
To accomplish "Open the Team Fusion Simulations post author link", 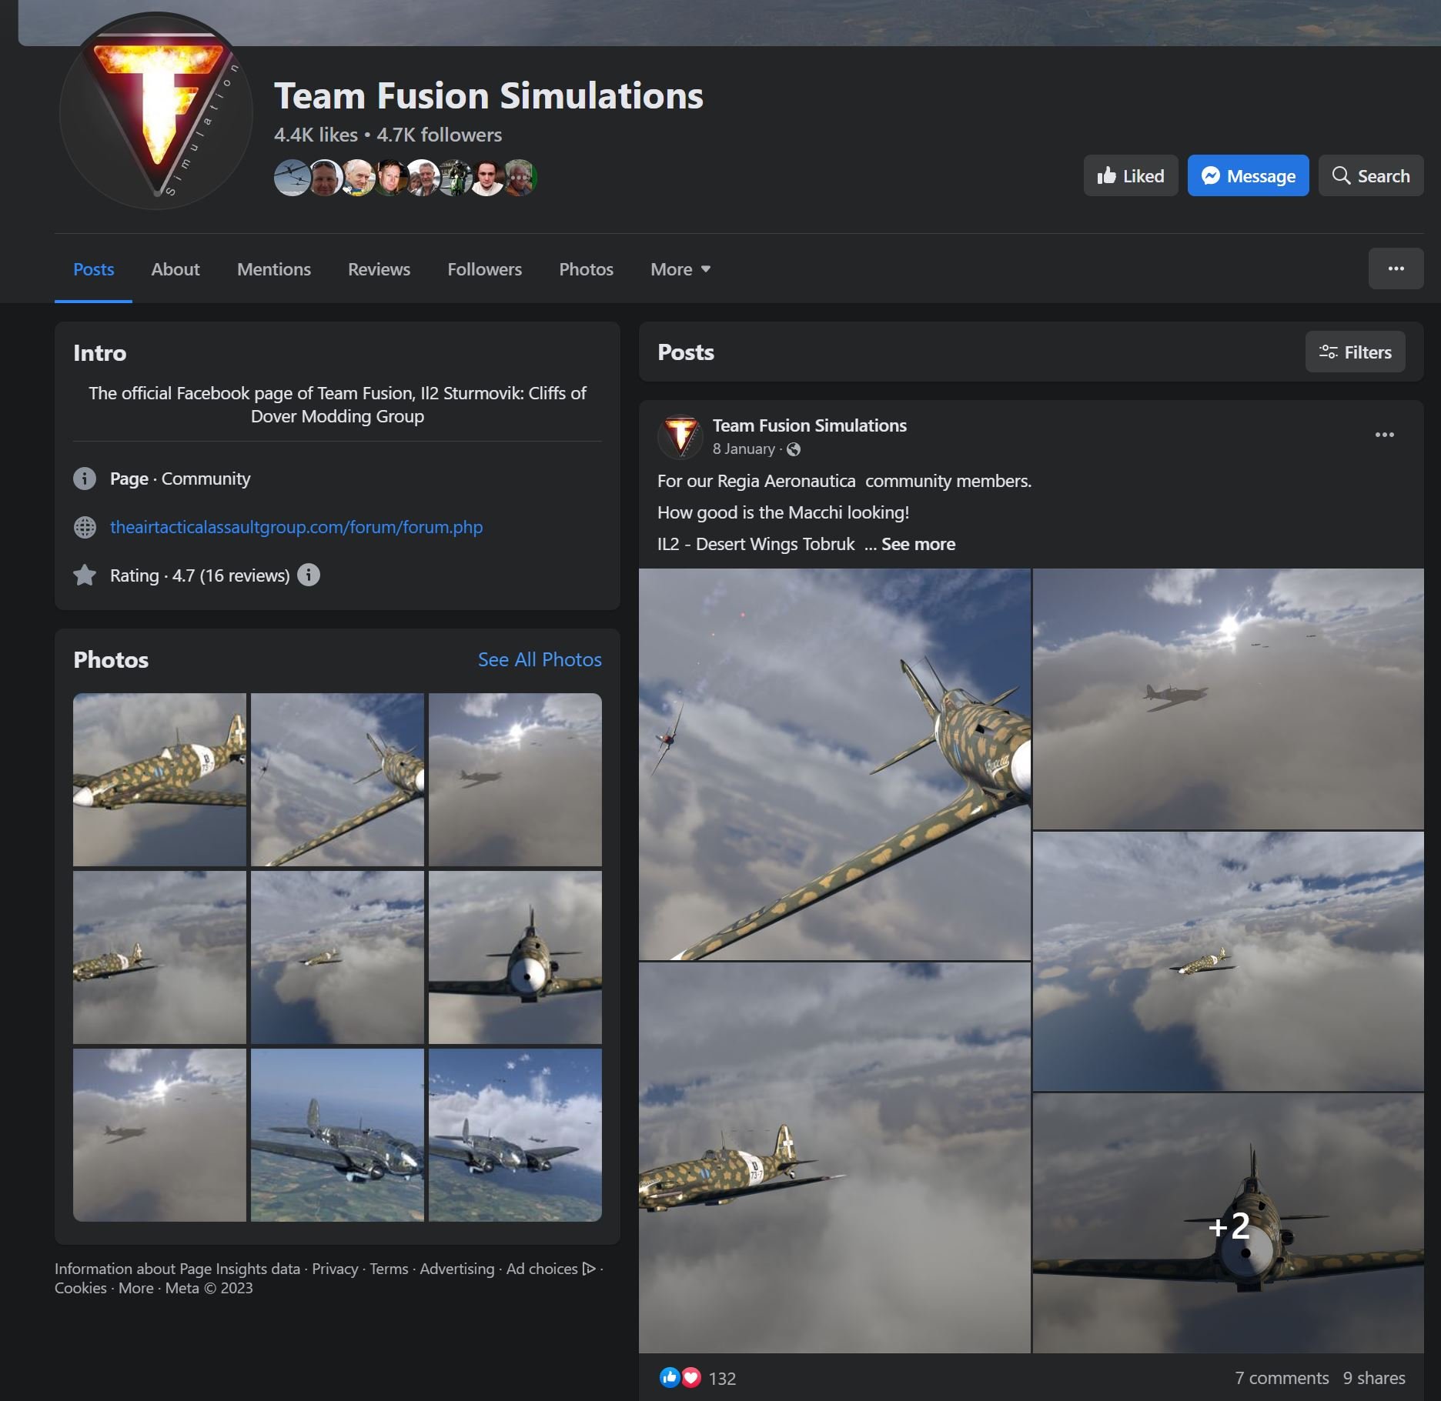I will pyautogui.click(x=810, y=425).
